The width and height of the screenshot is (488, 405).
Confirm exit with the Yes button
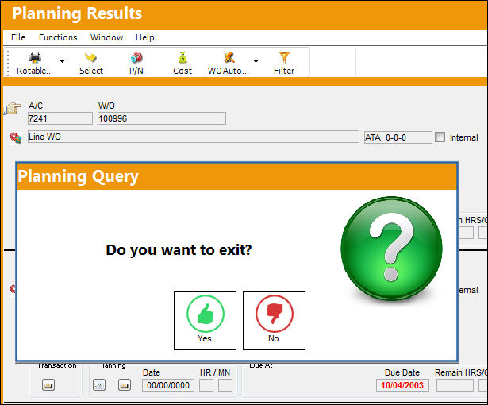pos(205,321)
